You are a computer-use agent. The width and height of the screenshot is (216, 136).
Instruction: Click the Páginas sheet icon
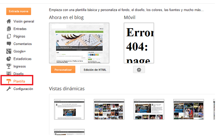9,36
